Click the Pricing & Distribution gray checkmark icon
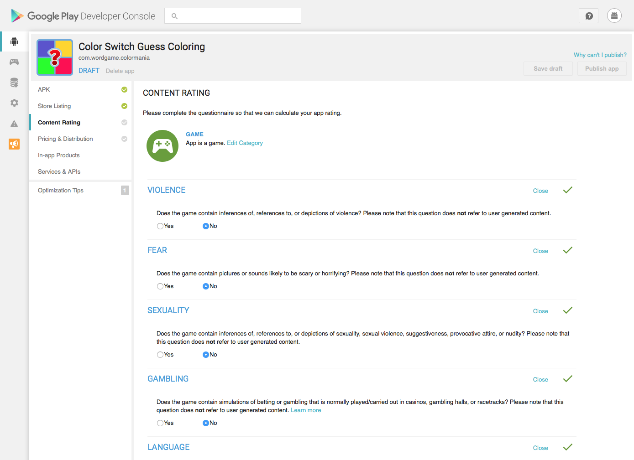This screenshot has height=460, width=634. [124, 139]
